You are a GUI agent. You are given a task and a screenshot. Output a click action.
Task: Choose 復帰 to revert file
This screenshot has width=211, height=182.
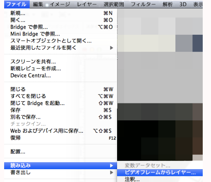[x=60, y=138]
